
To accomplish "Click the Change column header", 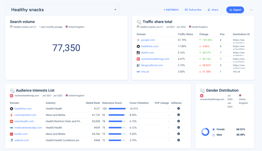I will 204,34.
